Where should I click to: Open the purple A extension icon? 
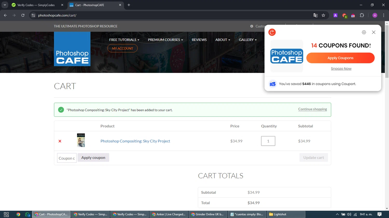click(x=335, y=15)
